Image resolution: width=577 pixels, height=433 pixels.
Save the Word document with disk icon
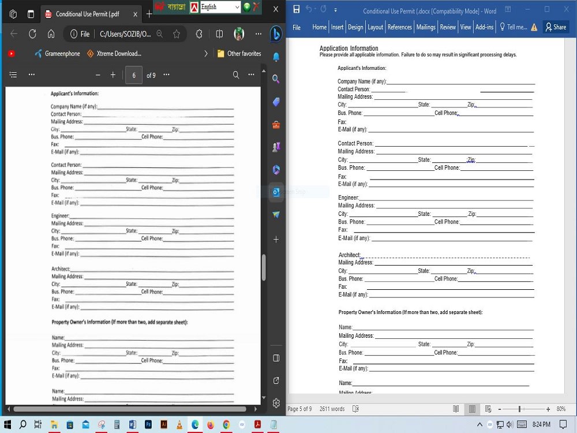pos(297,9)
